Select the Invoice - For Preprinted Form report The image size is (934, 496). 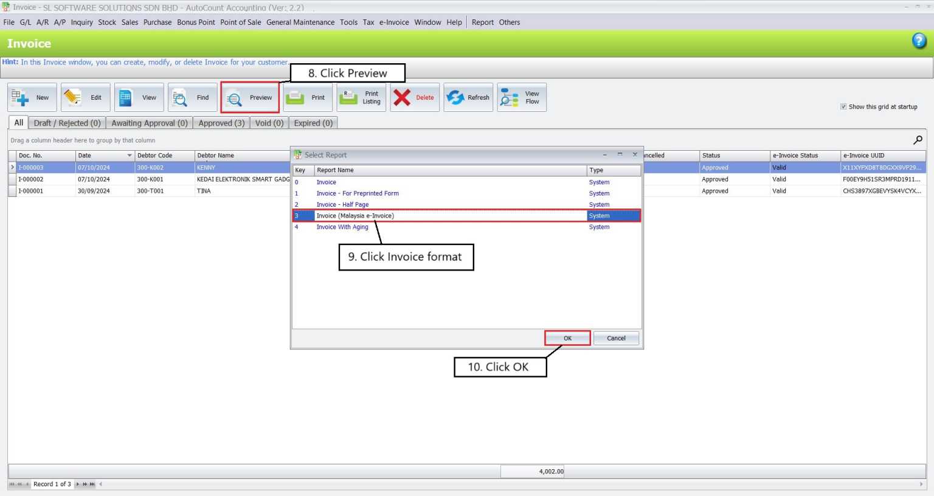(466, 193)
